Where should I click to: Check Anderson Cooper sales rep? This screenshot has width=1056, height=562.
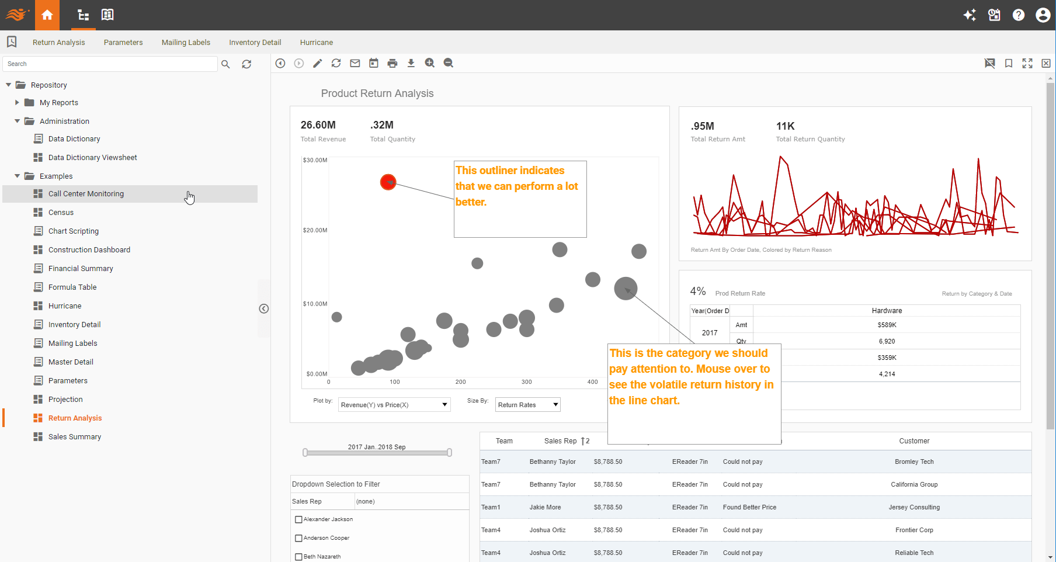298,538
